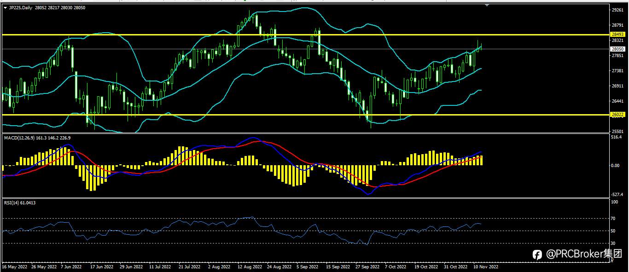
Task: Select the lower yellow horizontal line at 26022
Action: pyautogui.click(x=305, y=114)
